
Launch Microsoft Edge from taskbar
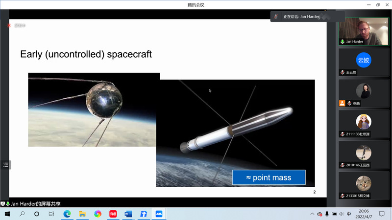67,214
